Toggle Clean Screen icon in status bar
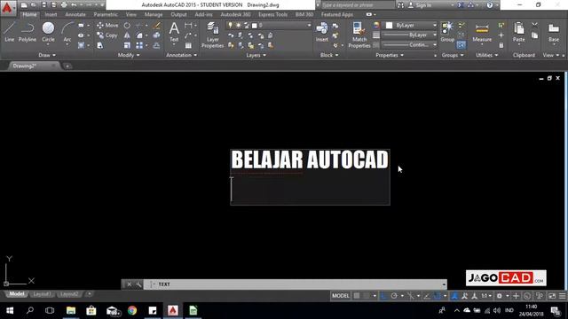568x319 pixels. 552,296
